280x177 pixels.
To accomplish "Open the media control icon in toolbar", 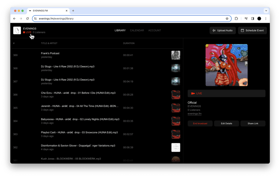I will point(246,18).
